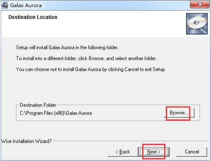Click the Galax Aurora window title text
Screen dimensions: 211x161
[x=26, y=5]
